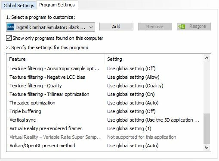Click the scrollbar up arrow
This screenshot has width=219, height=161.
[x=207, y=58]
